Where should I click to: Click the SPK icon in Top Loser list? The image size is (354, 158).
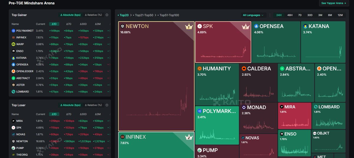click(x=13, y=128)
